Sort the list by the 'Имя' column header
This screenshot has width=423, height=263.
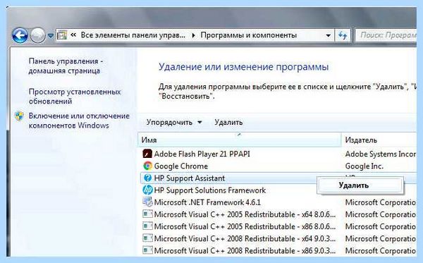[239, 140]
